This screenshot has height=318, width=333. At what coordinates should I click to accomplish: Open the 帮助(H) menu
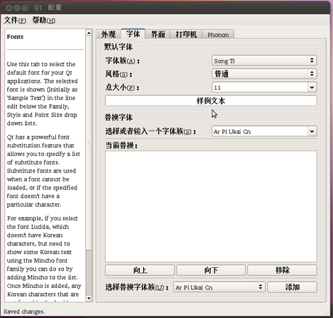pos(44,21)
